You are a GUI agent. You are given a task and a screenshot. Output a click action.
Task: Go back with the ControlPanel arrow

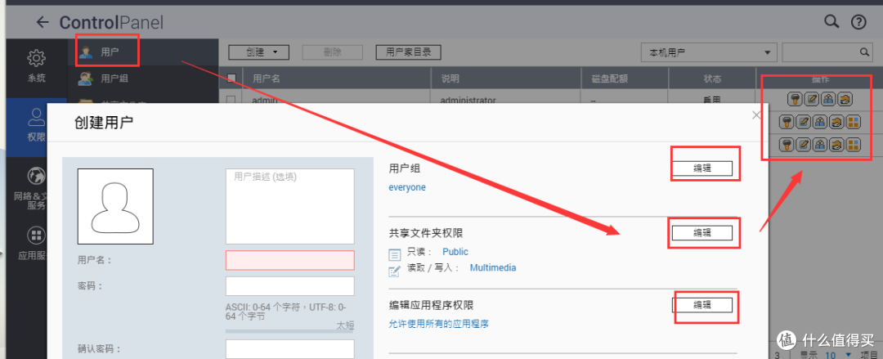(x=43, y=23)
